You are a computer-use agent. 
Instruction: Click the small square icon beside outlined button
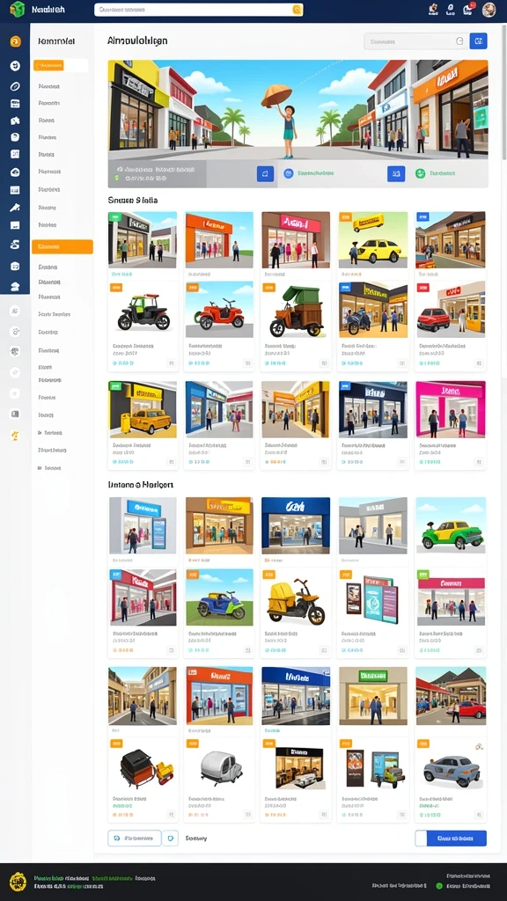(170, 839)
